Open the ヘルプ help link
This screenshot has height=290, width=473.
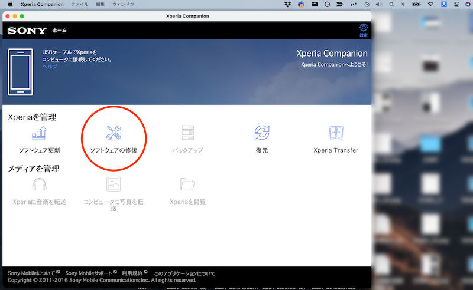point(50,67)
